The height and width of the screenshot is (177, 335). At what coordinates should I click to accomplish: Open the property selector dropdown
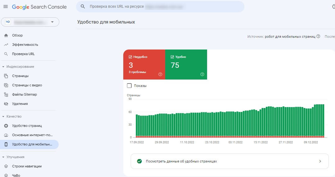30,22
